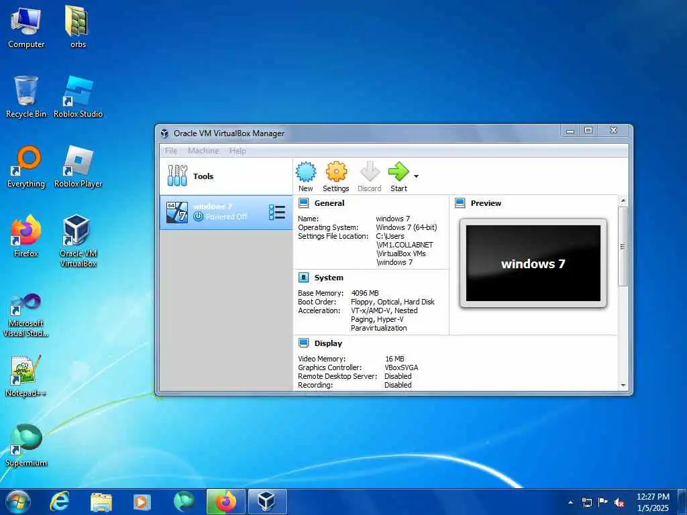Click the details pane vertical scrollbar thumb
This screenshot has height=515, width=687.
623,247
